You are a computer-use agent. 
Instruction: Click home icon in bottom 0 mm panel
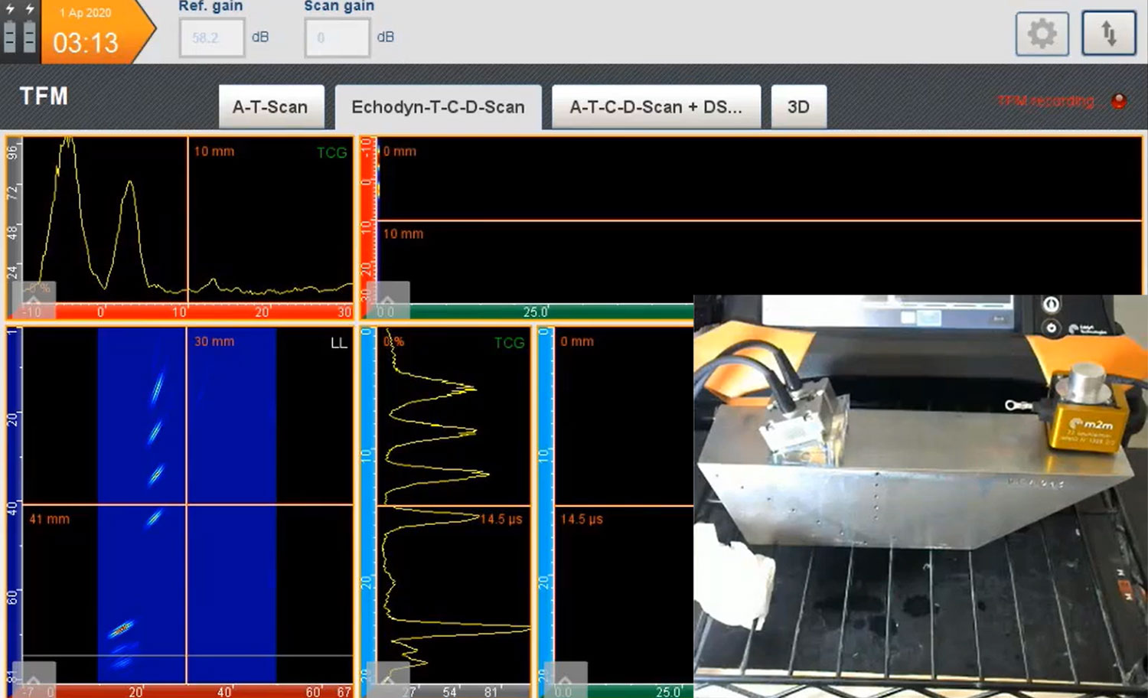pos(565,680)
